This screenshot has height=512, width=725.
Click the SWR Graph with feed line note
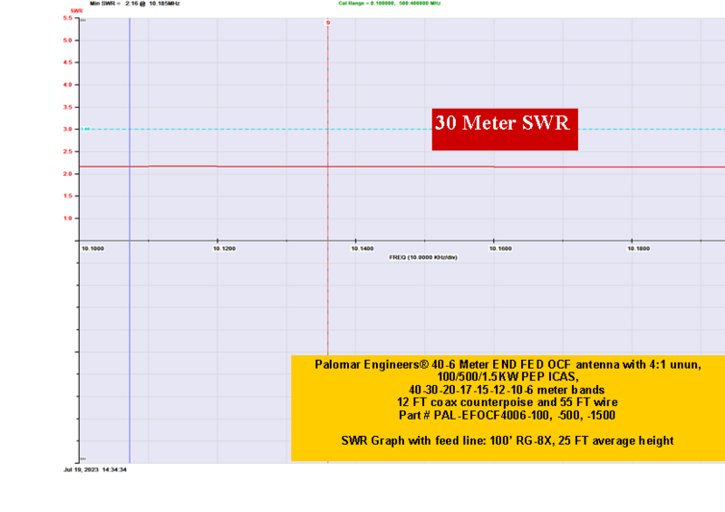coord(507,440)
